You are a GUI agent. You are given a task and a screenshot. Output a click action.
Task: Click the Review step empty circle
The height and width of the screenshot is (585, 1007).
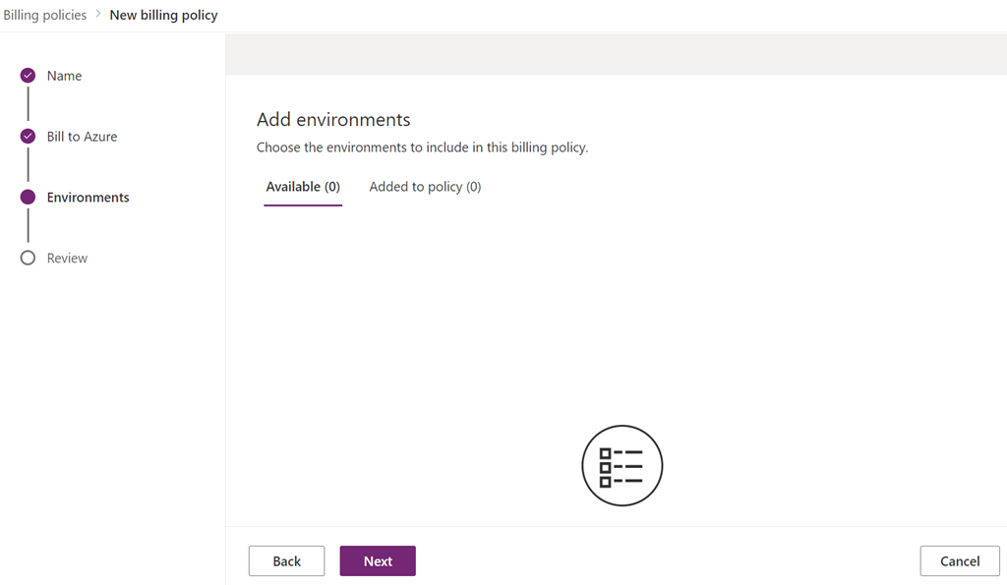click(x=28, y=259)
